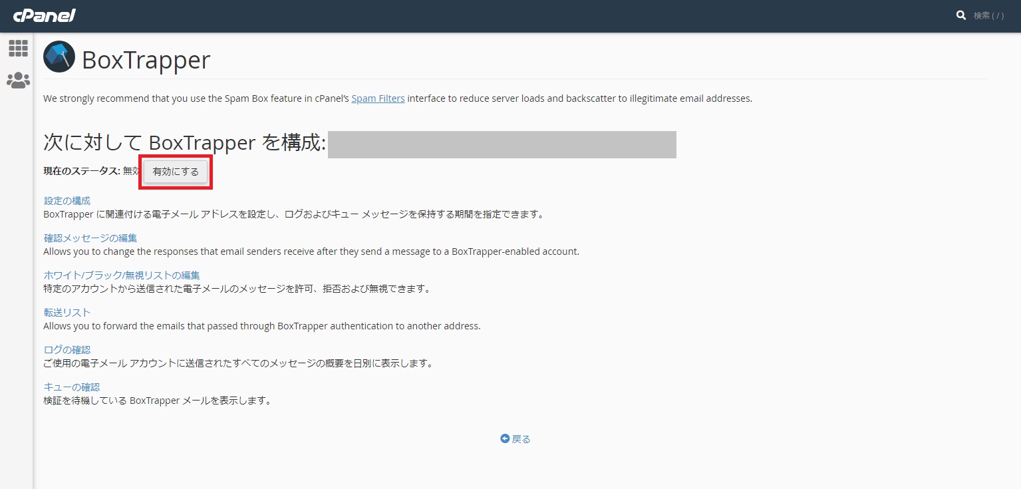This screenshot has width=1021, height=489.
Task: Open 確認メッセージの編集 link
Action: click(90, 238)
